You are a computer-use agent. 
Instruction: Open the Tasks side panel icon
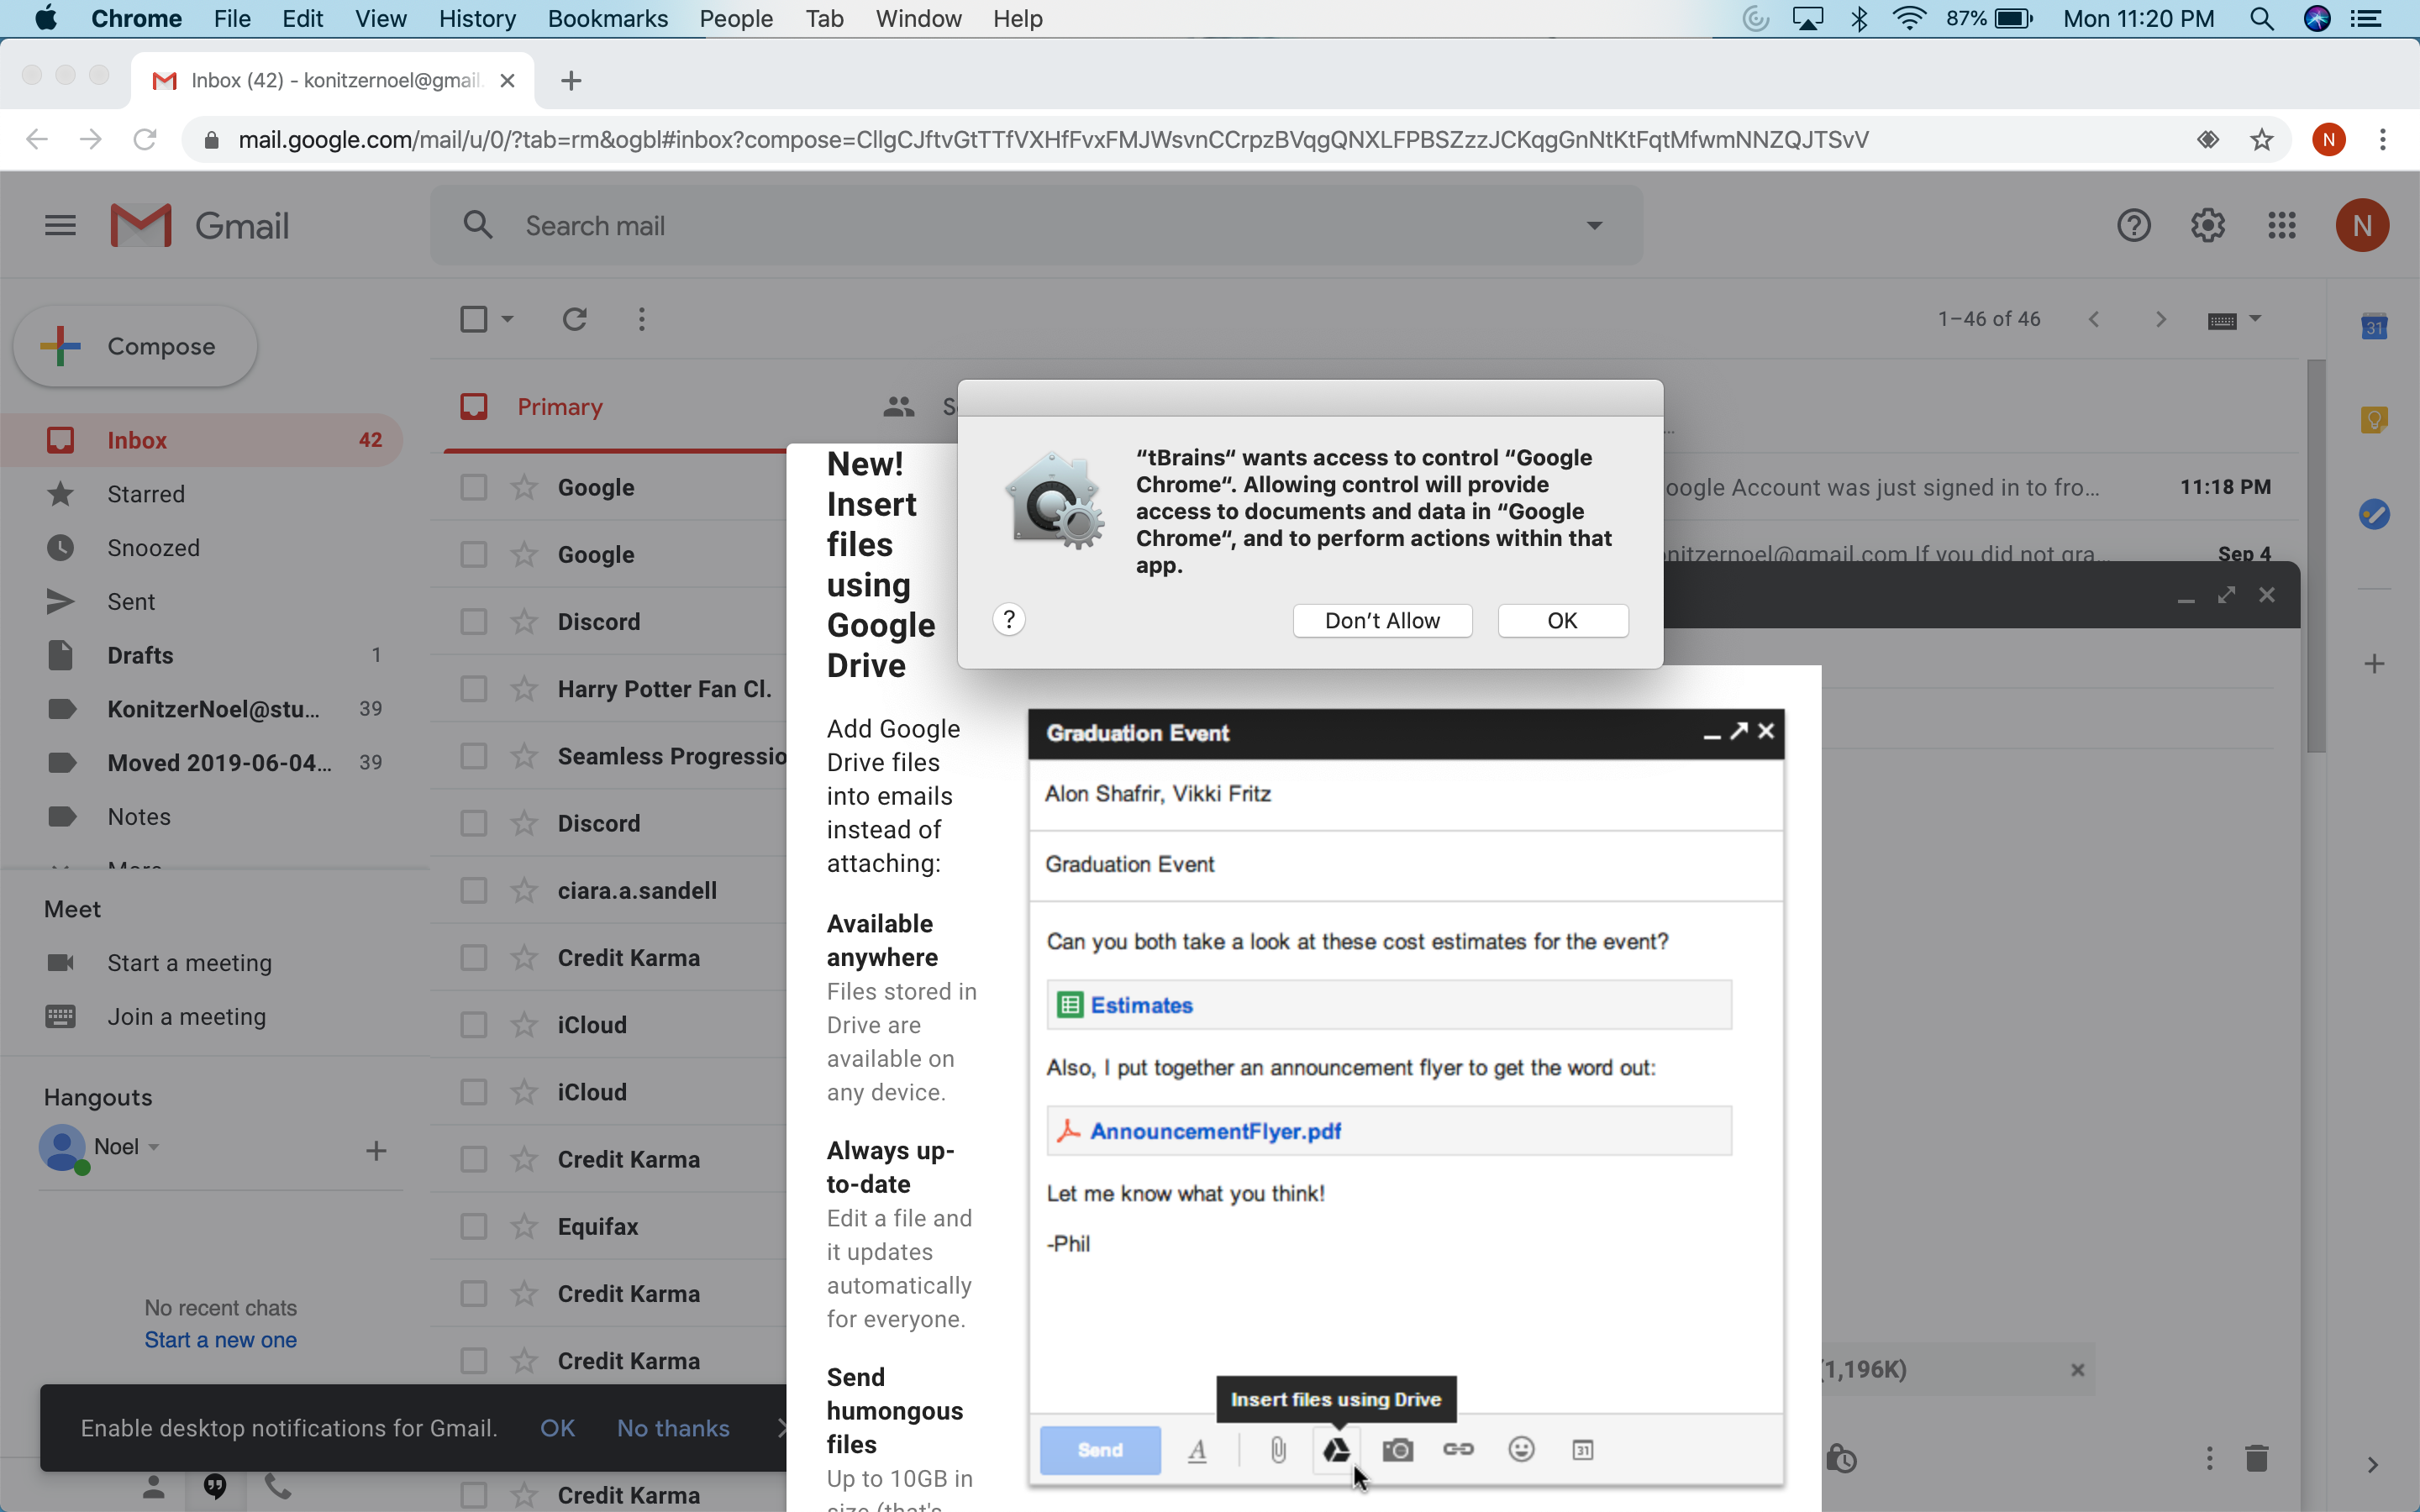[x=2374, y=514]
